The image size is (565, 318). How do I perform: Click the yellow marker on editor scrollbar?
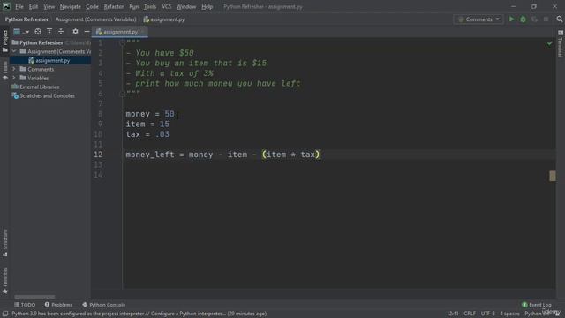pos(553,176)
